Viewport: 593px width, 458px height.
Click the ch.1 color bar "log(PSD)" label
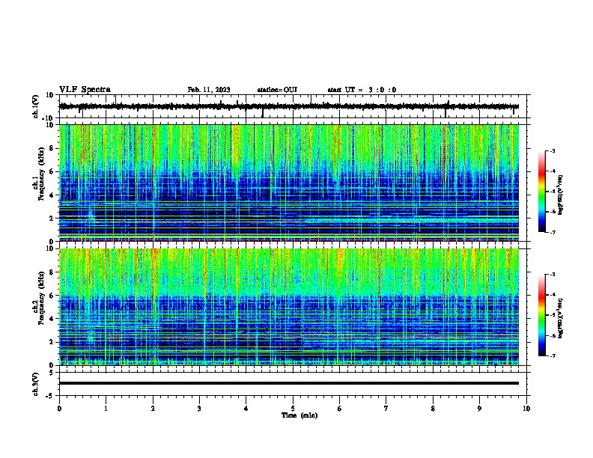[561, 195]
